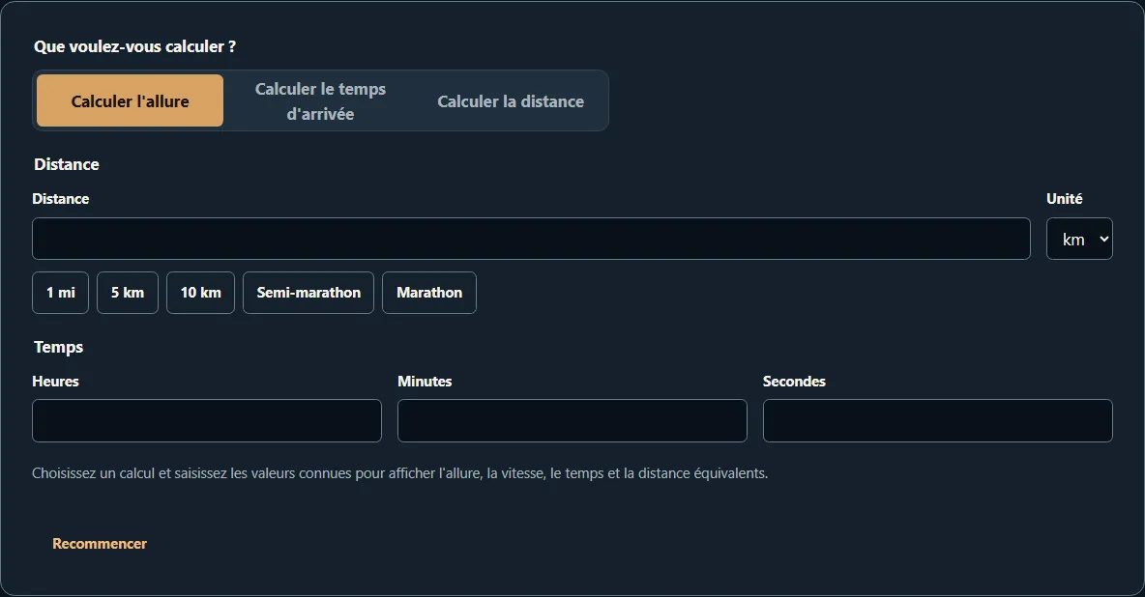Select the Calculer l'allure option
Image resolution: width=1145 pixels, height=597 pixels.
point(130,100)
